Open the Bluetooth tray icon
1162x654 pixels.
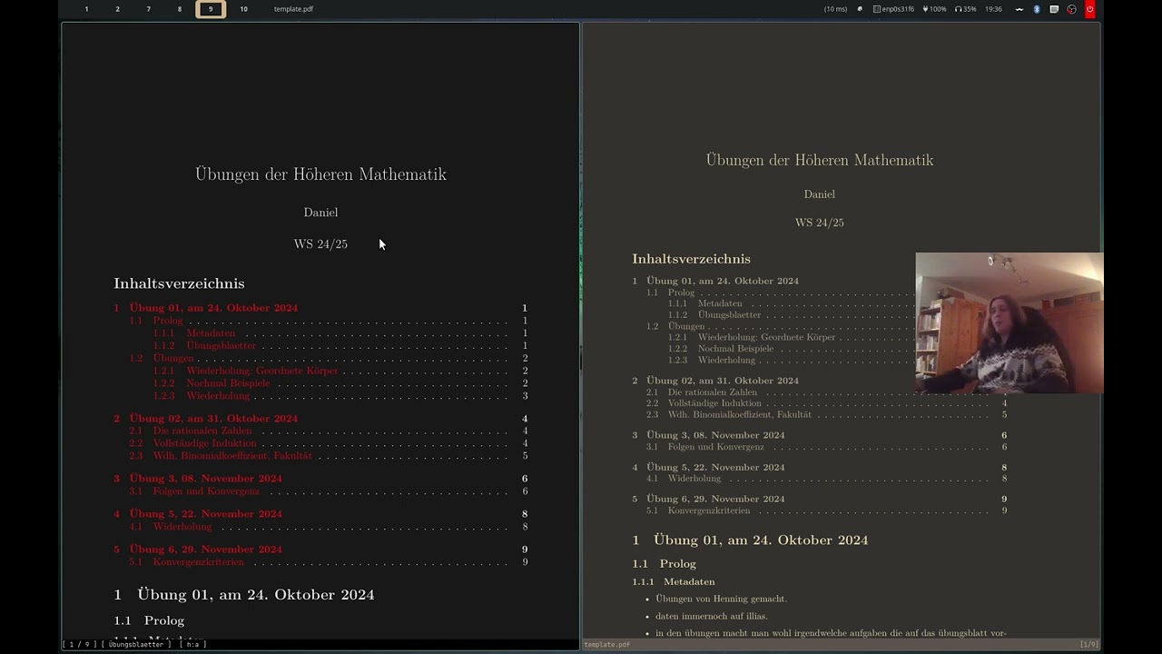(1037, 9)
